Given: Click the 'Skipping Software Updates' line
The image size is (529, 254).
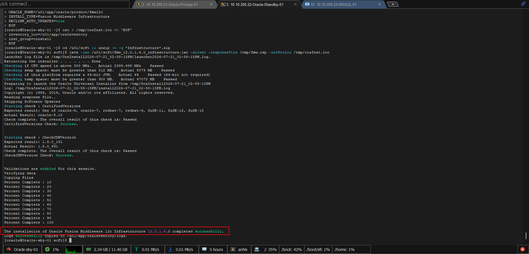Looking at the screenshot, I should (x=32, y=102).
